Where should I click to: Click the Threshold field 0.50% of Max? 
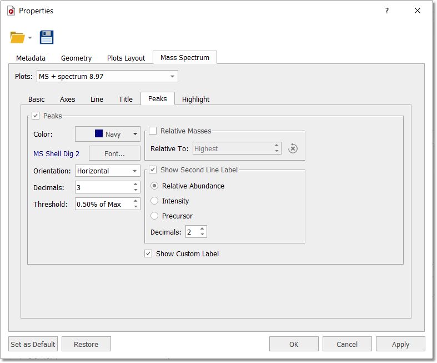click(x=103, y=204)
